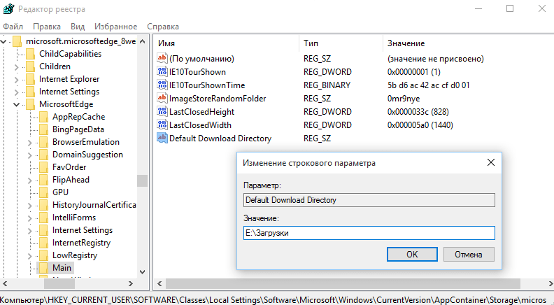Click the Тип column header
Screen dimensions: 554x305
pyautogui.click(x=311, y=43)
